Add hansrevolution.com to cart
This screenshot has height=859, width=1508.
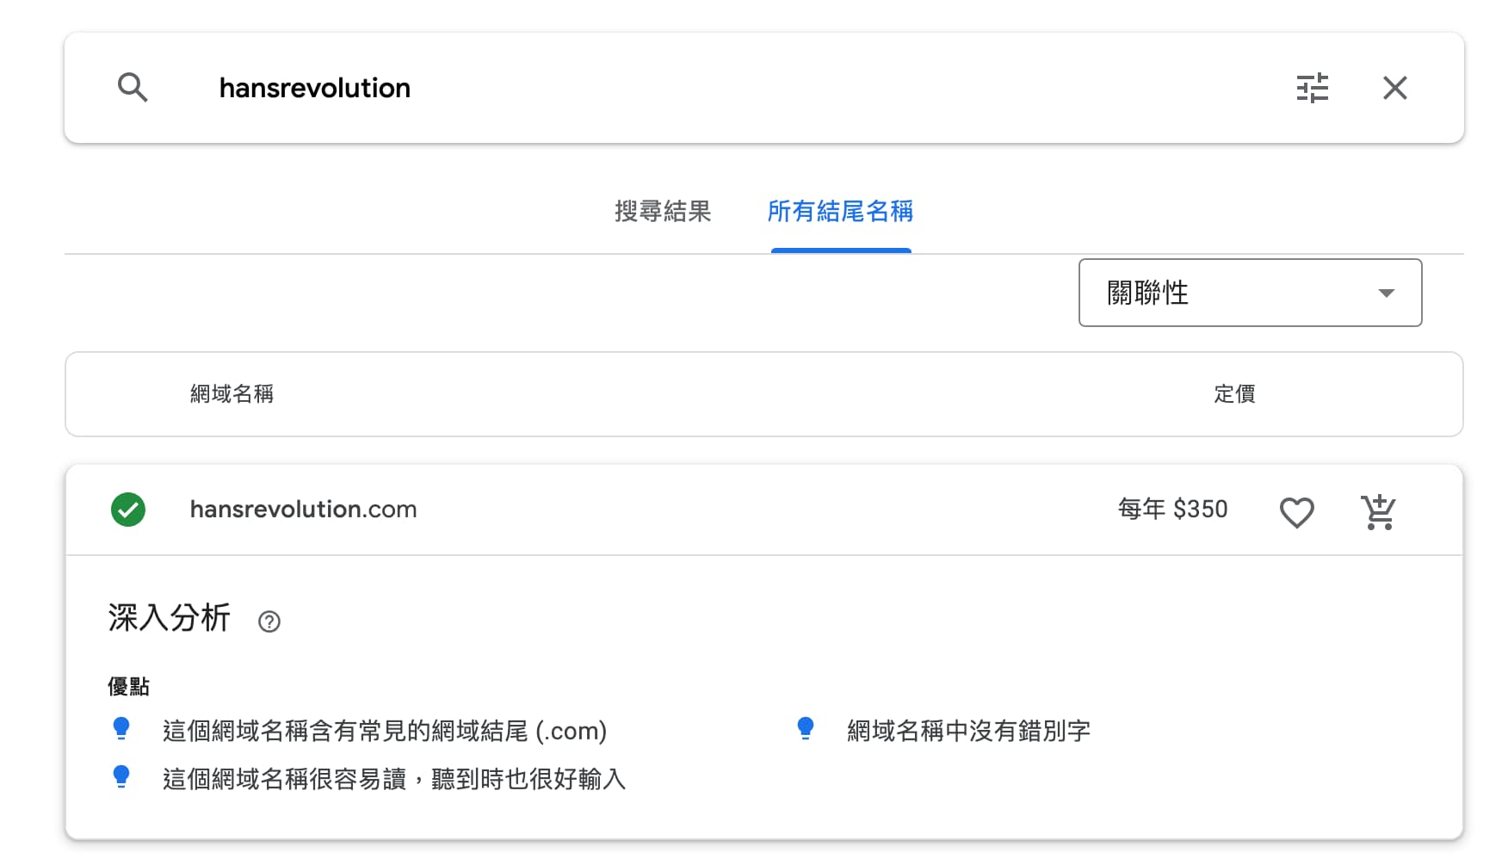tap(1379, 512)
